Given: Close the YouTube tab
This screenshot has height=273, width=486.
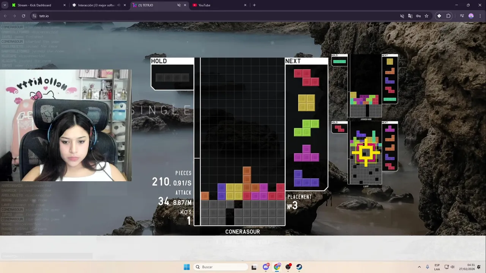Looking at the screenshot, I should (245, 5).
